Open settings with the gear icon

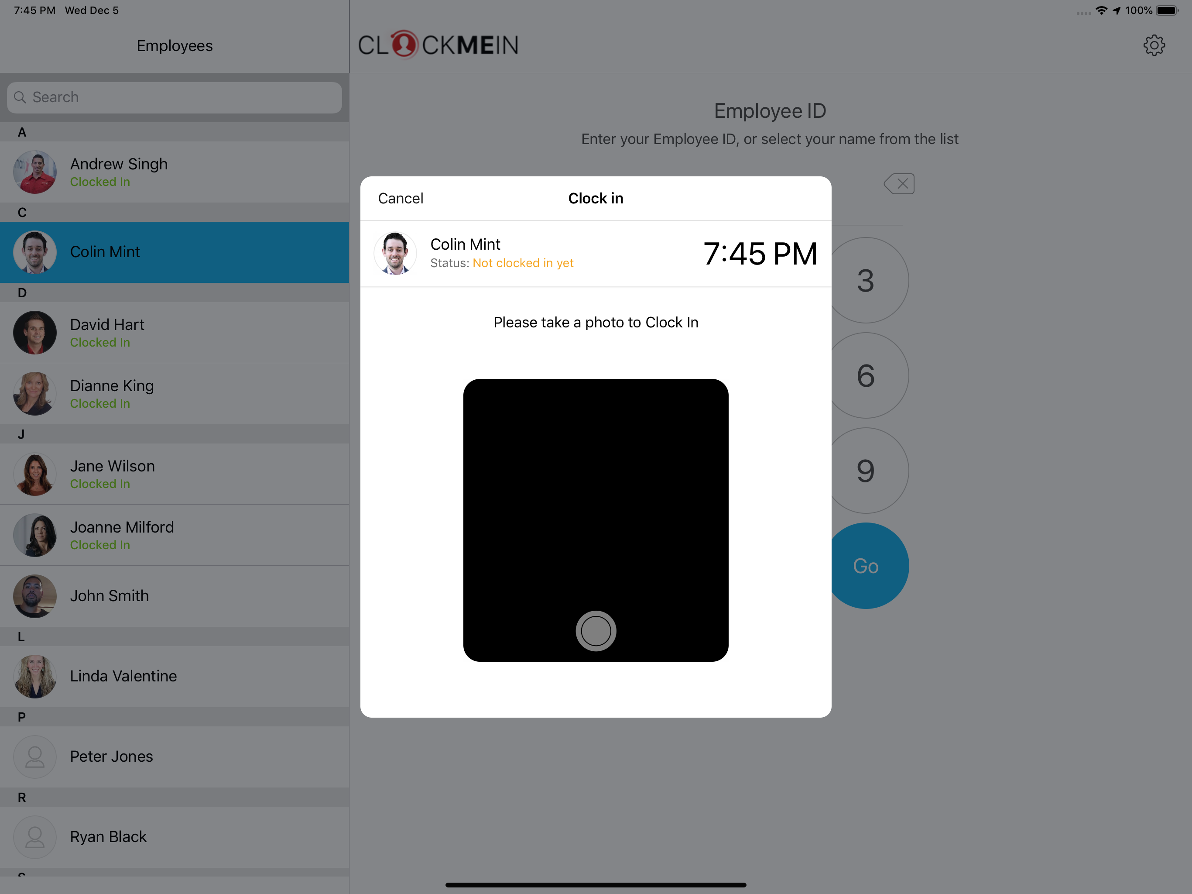click(1154, 45)
